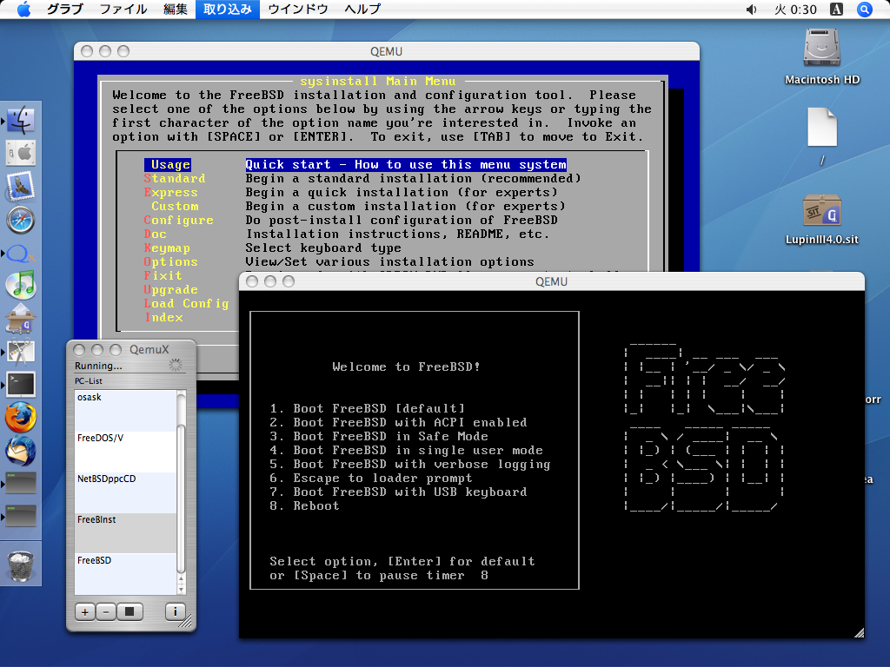Select osask in the PC-List
890x667 pixels.
(x=125, y=410)
